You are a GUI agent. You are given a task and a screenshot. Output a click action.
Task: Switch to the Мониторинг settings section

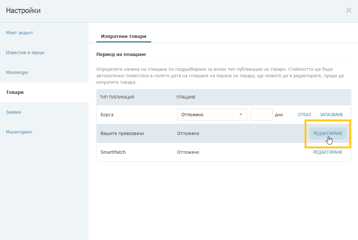pyautogui.click(x=19, y=132)
